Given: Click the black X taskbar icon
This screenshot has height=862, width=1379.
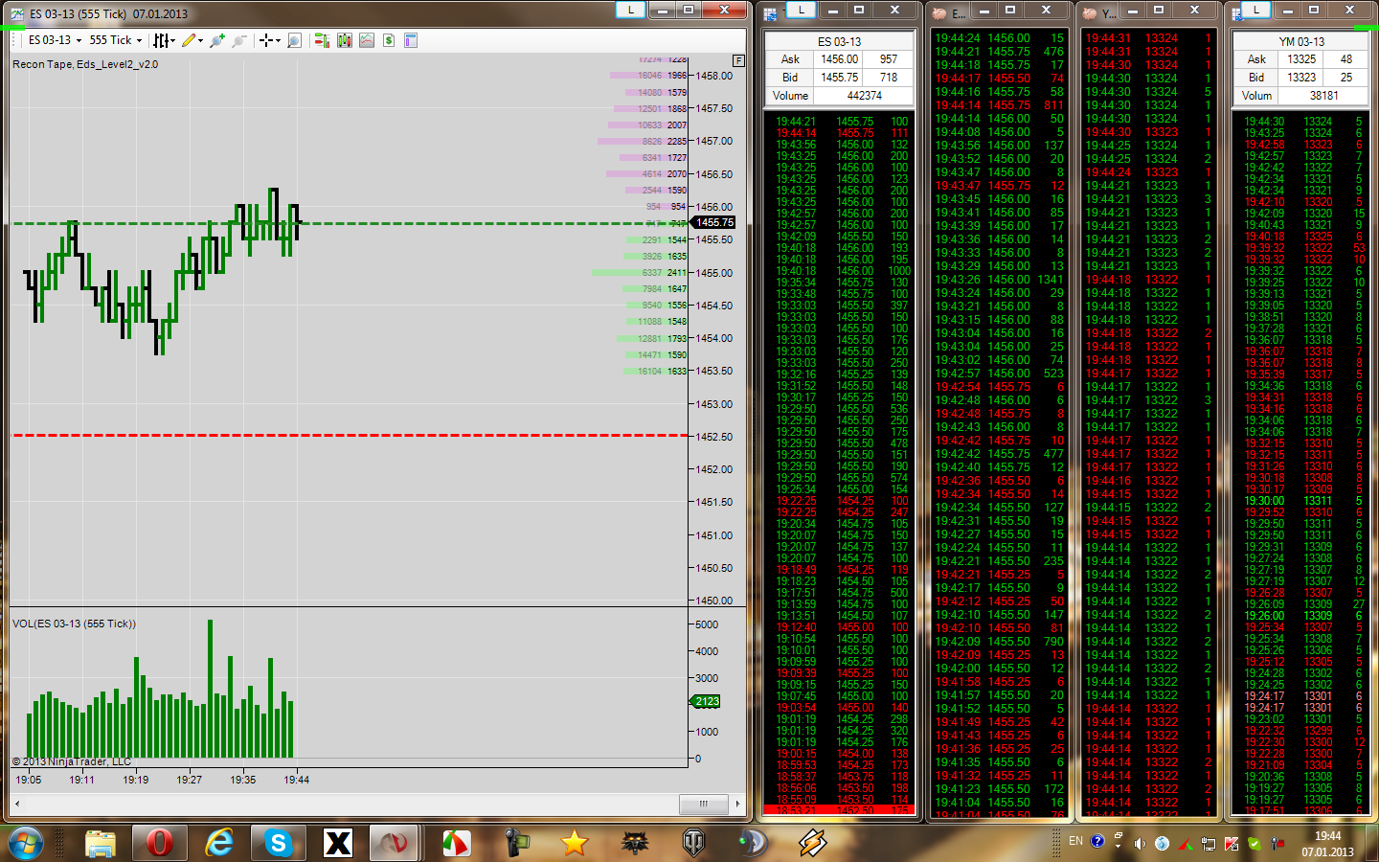Looking at the screenshot, I should tap(338, 843).
